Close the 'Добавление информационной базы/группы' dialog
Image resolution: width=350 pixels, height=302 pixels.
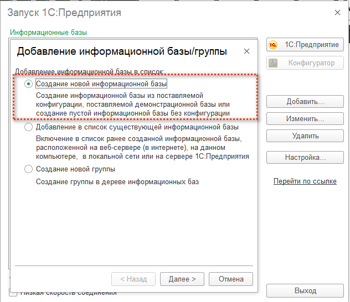click(246, 51)
